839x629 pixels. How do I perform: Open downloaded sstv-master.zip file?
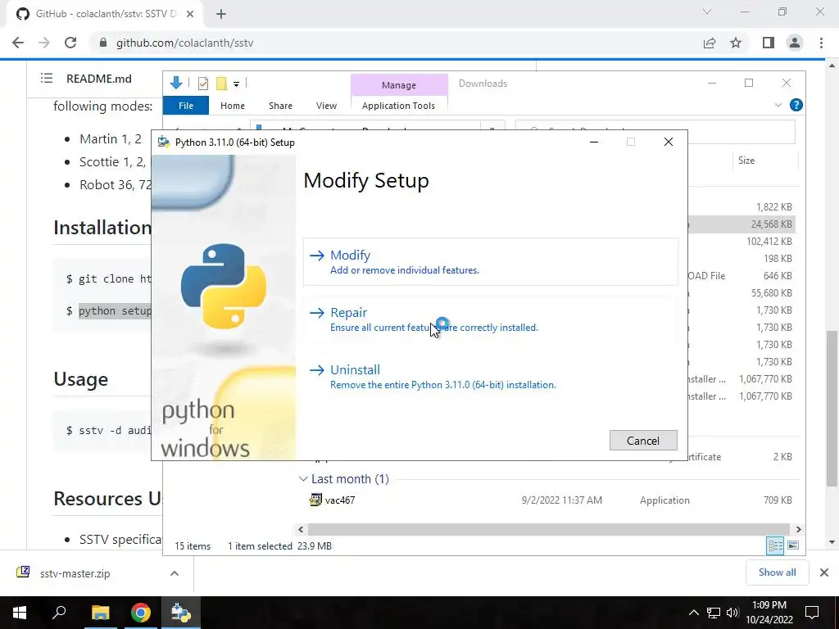tap(75, 573)
